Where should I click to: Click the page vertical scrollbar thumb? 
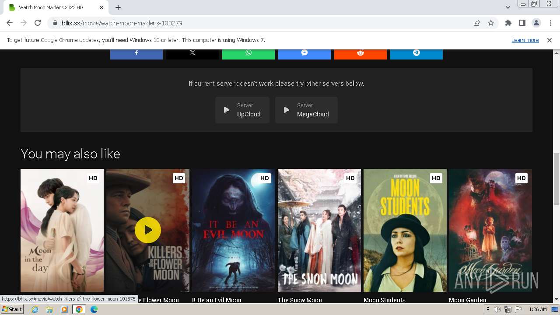click(x=556, y=179)
